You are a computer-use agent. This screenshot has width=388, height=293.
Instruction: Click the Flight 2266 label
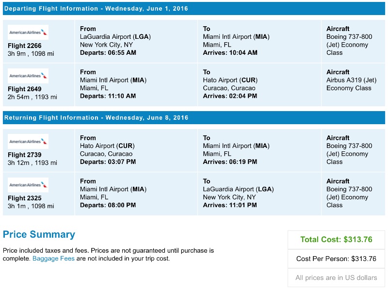coord(24,46)
